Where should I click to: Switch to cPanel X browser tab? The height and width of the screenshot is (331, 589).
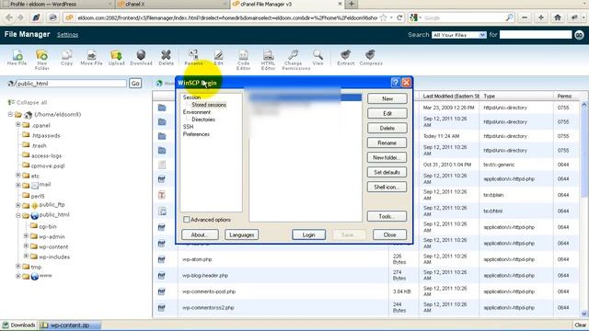click(172, 4)
